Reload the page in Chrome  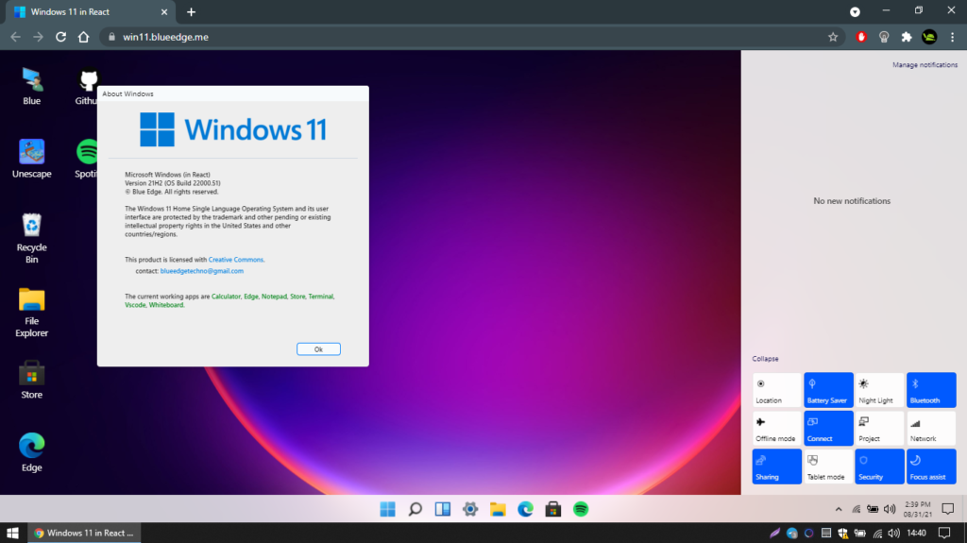point(60,37)
